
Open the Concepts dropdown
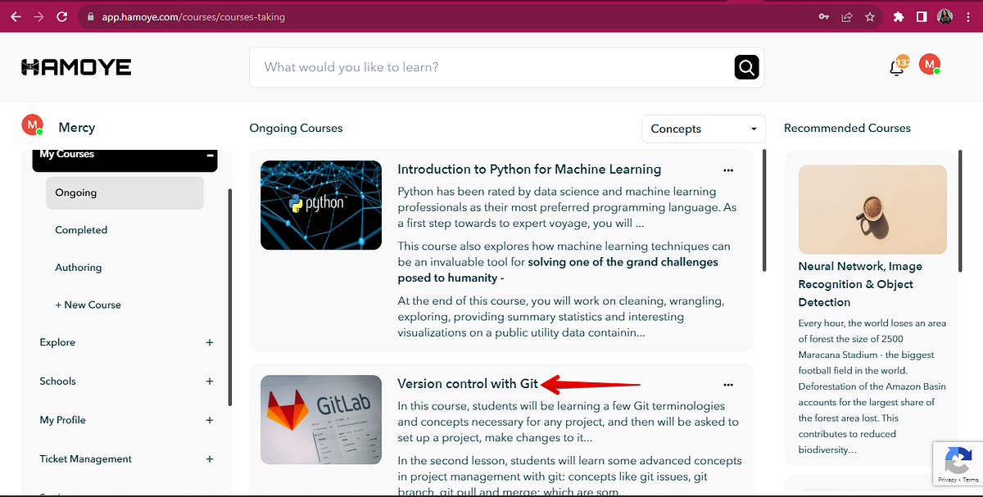[703, 129]
